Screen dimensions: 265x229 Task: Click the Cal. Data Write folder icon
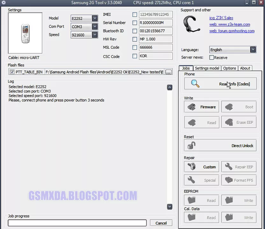click(229, 217)
